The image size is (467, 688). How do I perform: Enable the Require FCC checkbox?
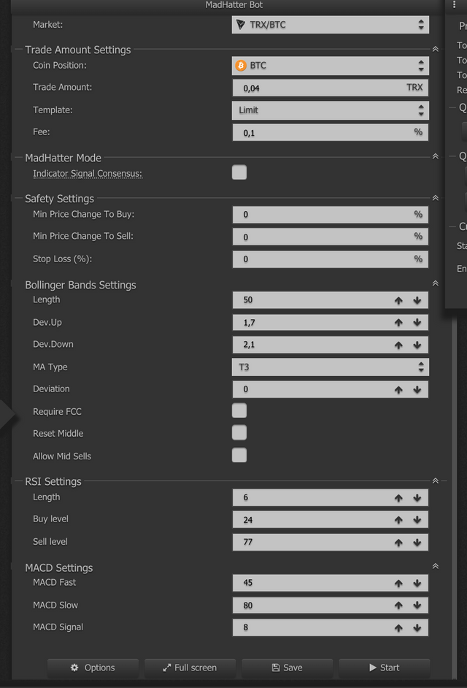click(239, 410)
